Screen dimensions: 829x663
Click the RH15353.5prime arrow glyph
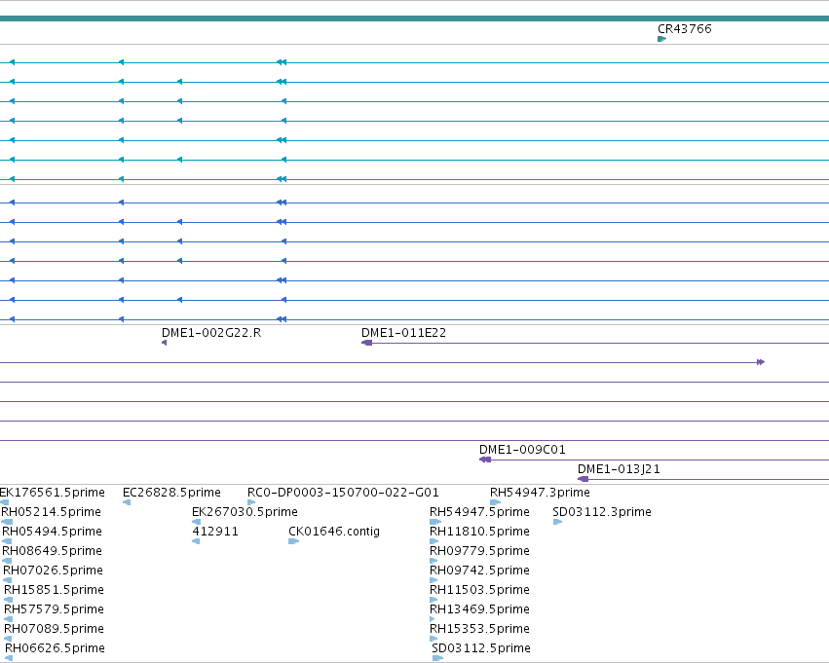coord(434,639)
